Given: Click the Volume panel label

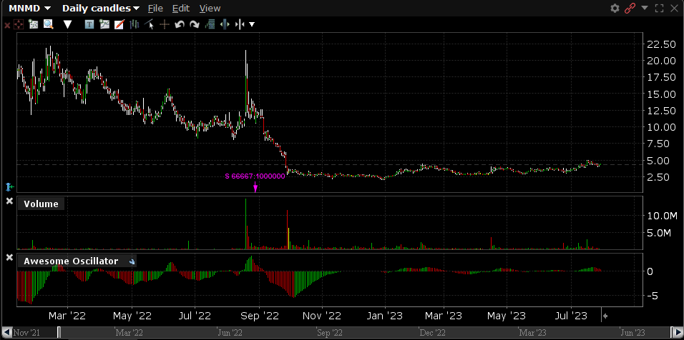Looking at the screenshot, I should pyautogui.click(x=41, y=204).
